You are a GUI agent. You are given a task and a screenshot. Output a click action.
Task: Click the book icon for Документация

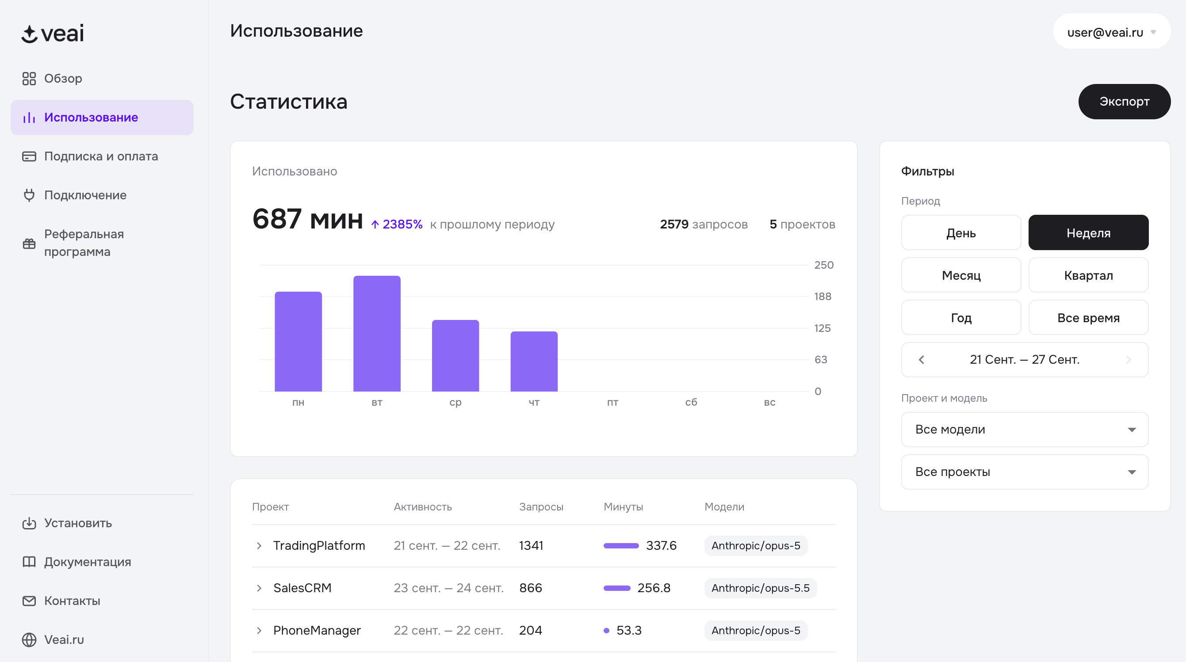click(29, 562)
